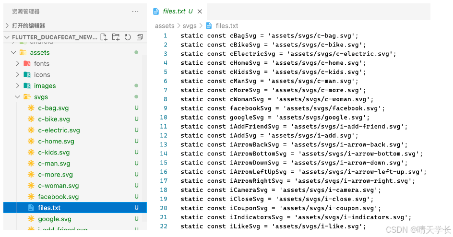This screenshot has width=453, height=237.
Task: Click line number 22 in the editor gutter
Action: click(164, 226)
